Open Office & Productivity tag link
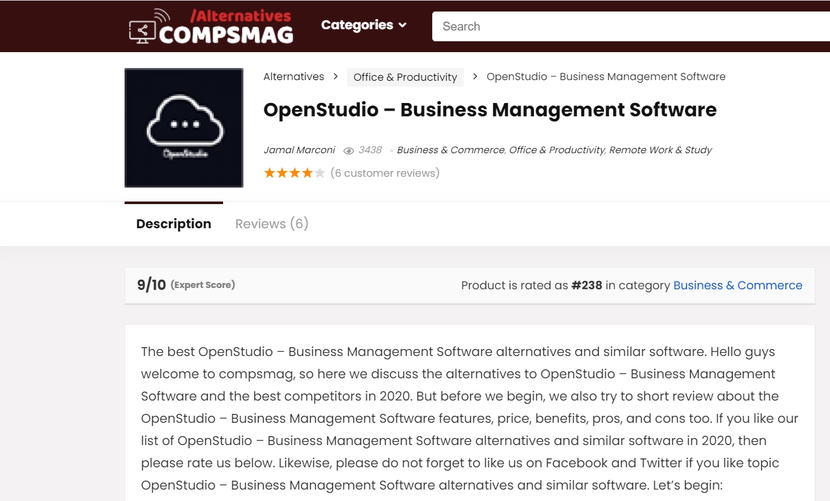This screenshot has width=830, height=501. pos(557,150)
